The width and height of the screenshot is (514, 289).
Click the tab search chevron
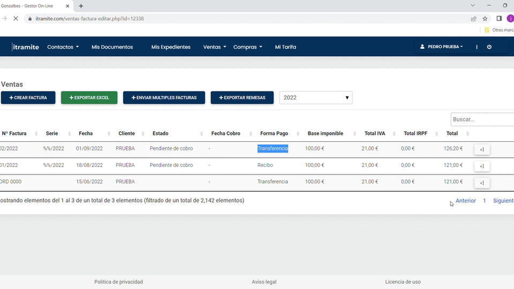tap(473, 5)
